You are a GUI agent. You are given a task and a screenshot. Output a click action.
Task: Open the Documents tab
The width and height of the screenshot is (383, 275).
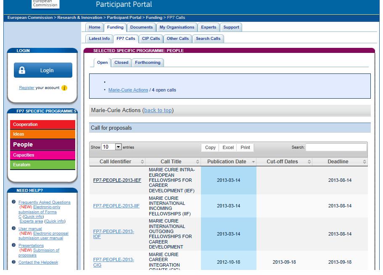pos(141,27)
